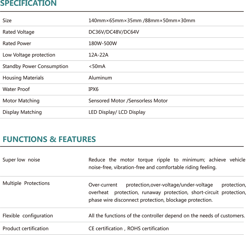The height and width of the screenshot is (235, 246).
Task: Click the Low Voltage protection label
Action: tap(29, 55)
